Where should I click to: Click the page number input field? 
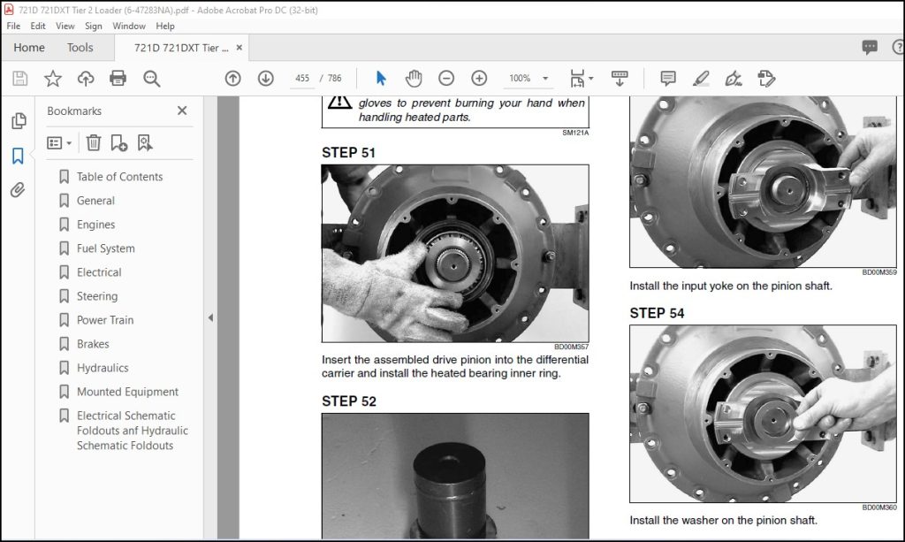click(302, 78)
